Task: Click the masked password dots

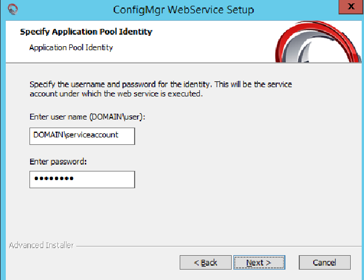Action: [x=54, y=179]
